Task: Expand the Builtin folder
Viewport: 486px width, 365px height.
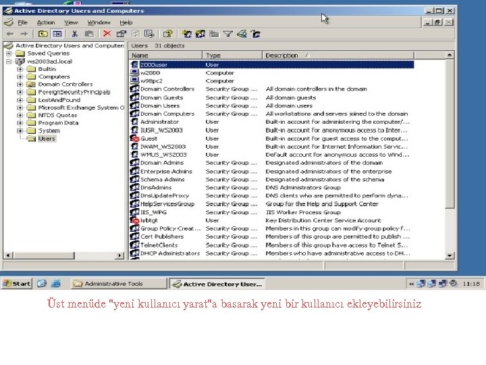Action: (x=20, y=69)
